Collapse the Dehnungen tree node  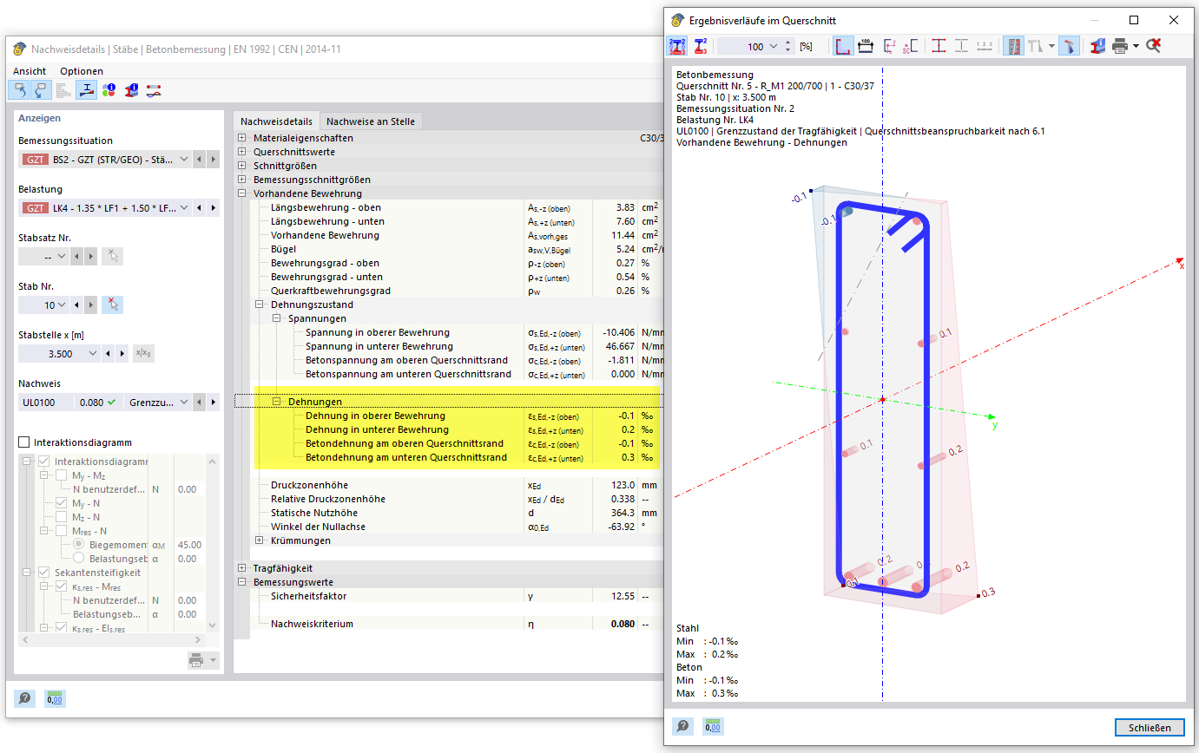[277, 402]
